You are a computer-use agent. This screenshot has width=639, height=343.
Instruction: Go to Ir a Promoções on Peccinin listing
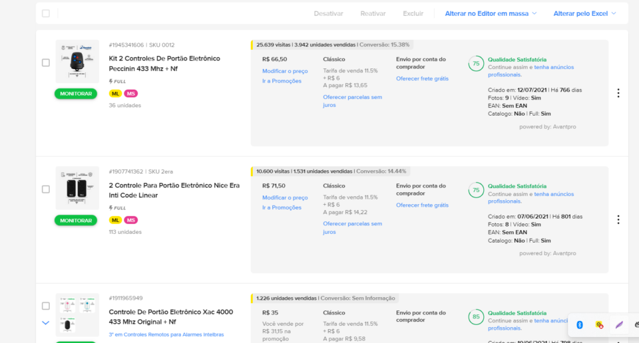(x=282, y=81)
